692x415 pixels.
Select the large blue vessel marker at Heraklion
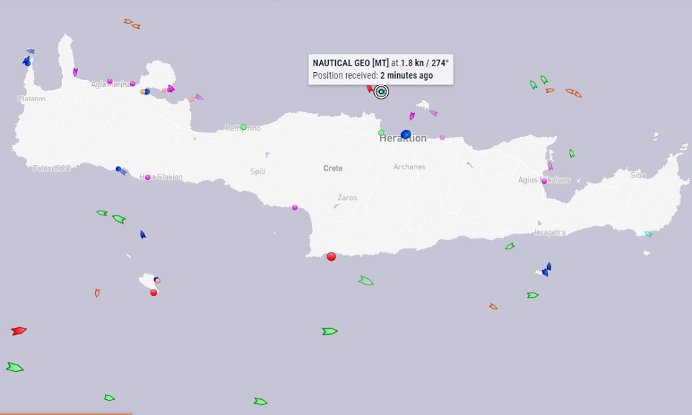point(406,134)
